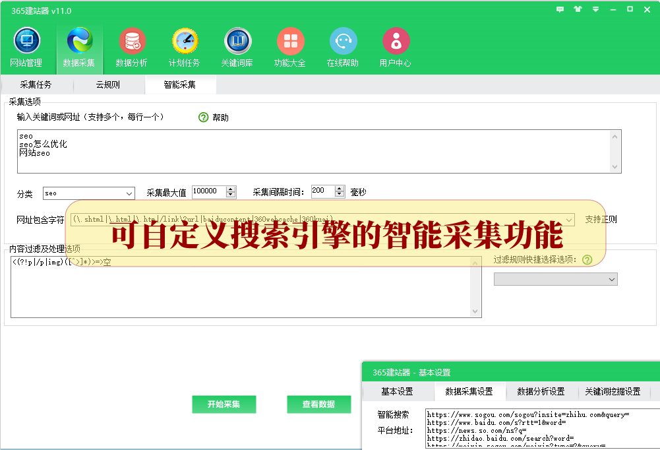
Task: Click the feedback chat icon in title bar
Action: [560, 9]
